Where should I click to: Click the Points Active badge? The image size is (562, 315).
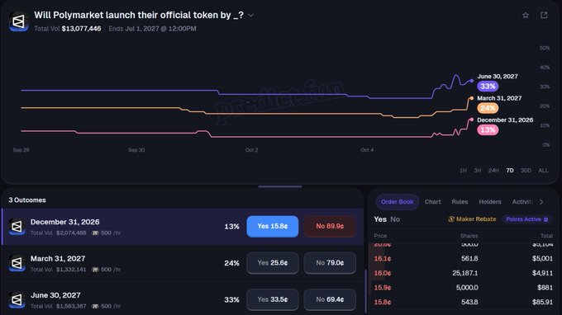(x=527, y=219)
